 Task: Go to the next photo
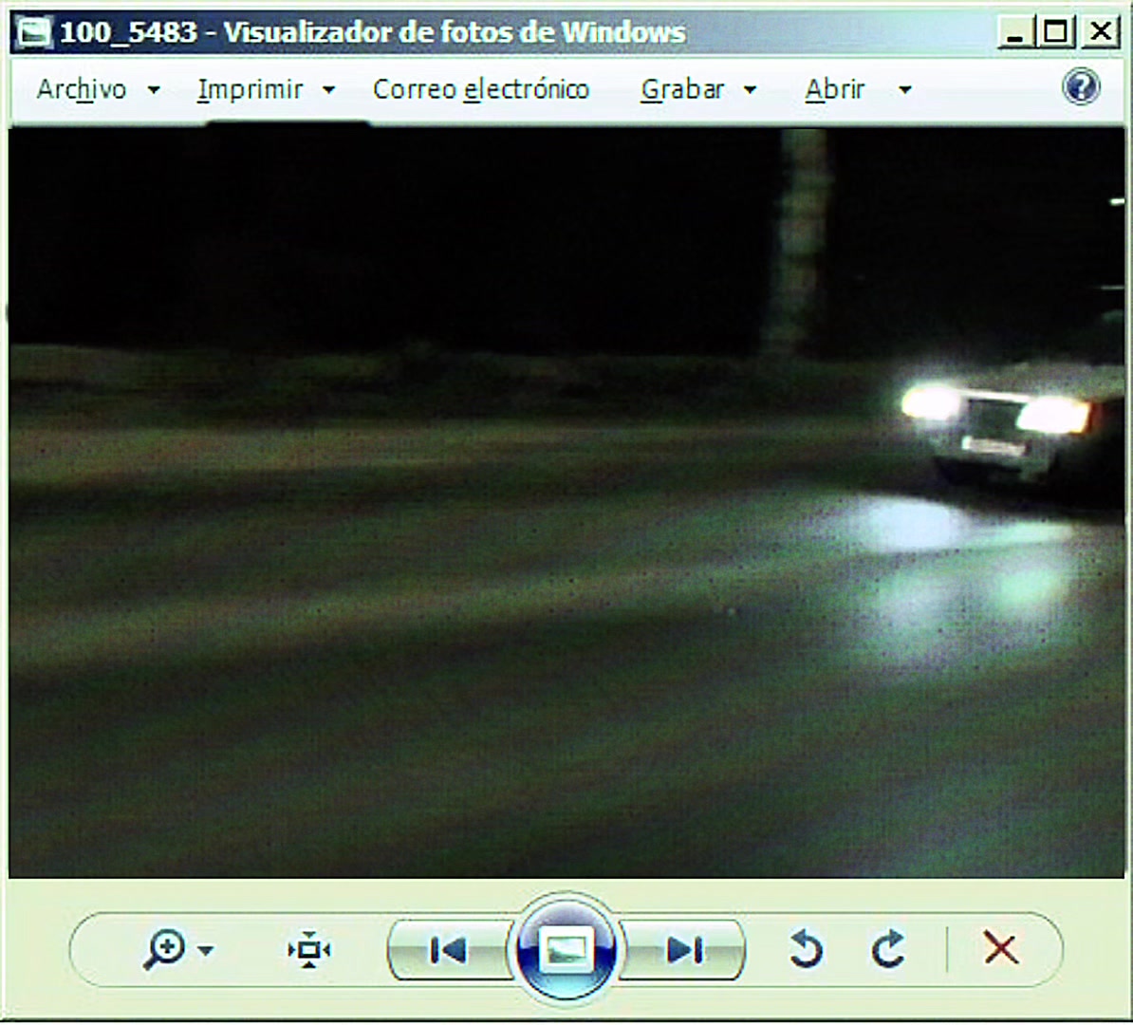coord(684,950)
